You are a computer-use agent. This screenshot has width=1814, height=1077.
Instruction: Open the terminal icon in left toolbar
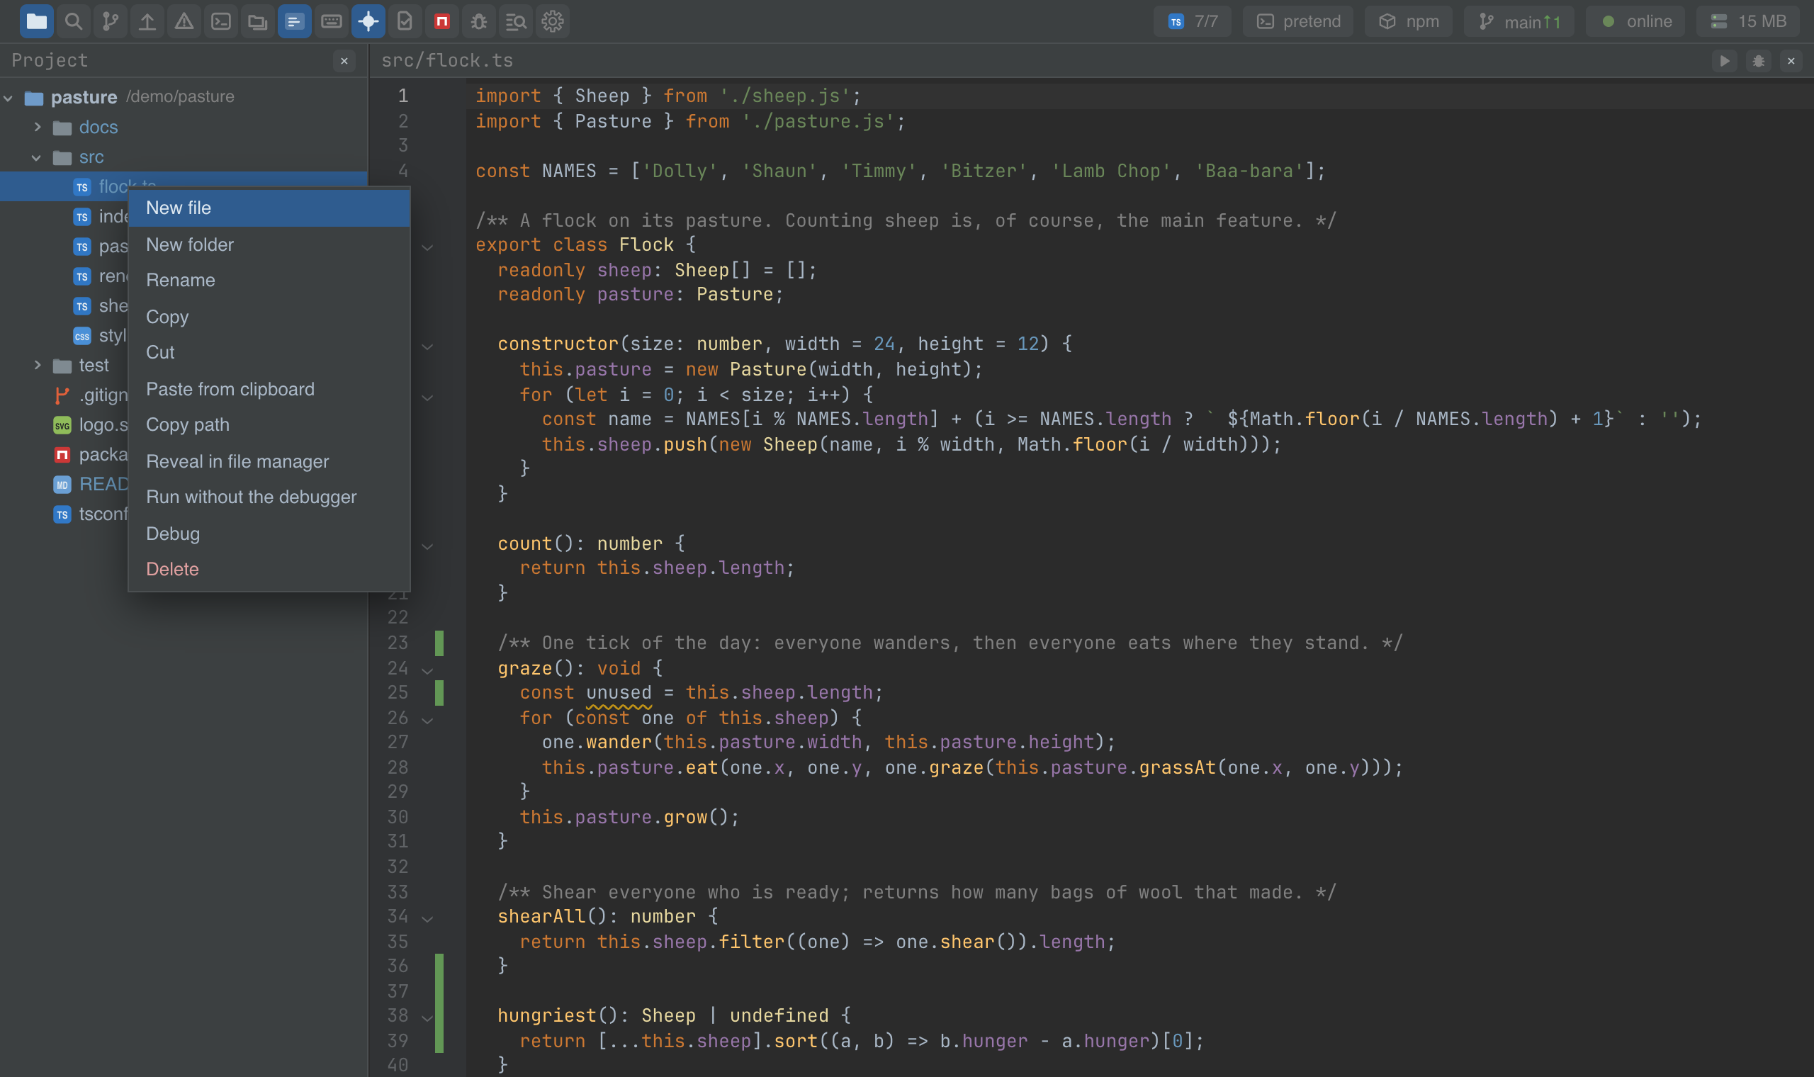click(x=221, y=22)
